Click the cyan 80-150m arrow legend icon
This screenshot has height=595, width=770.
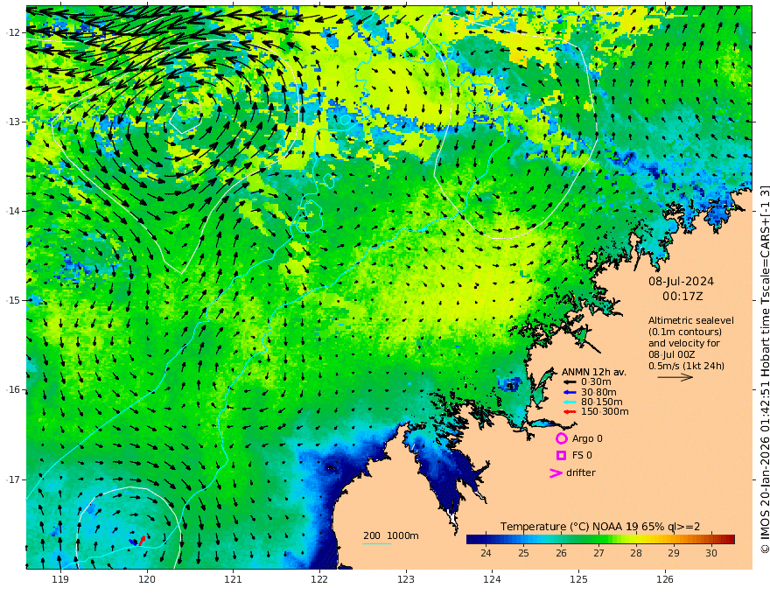(569, 402)
